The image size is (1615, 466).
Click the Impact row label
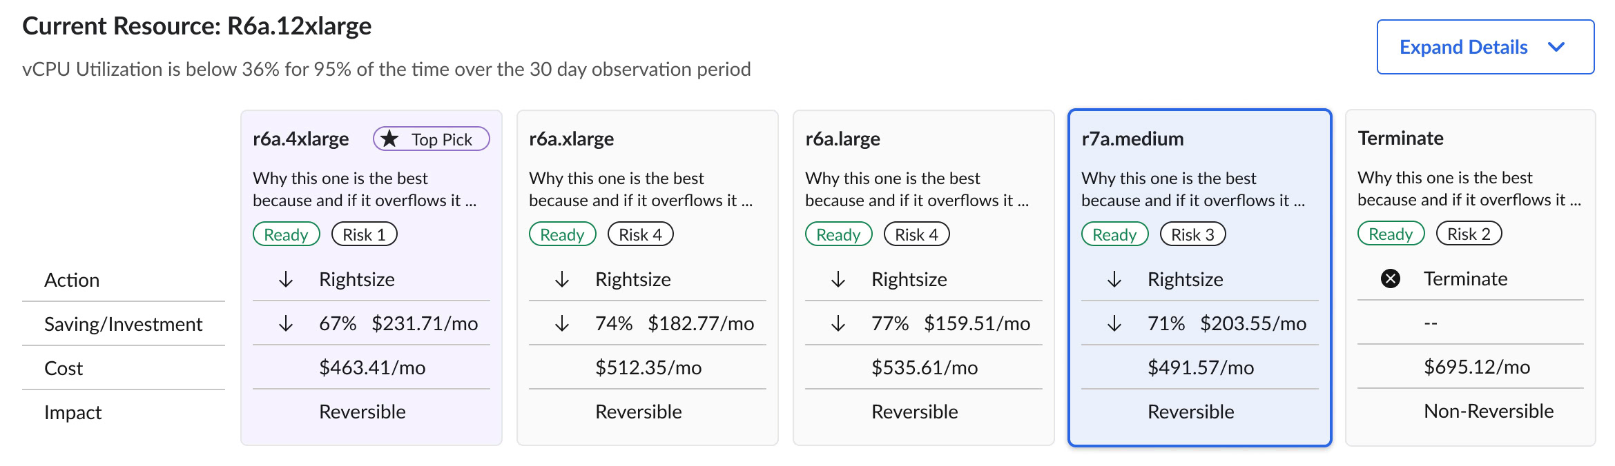pos(72,412)
